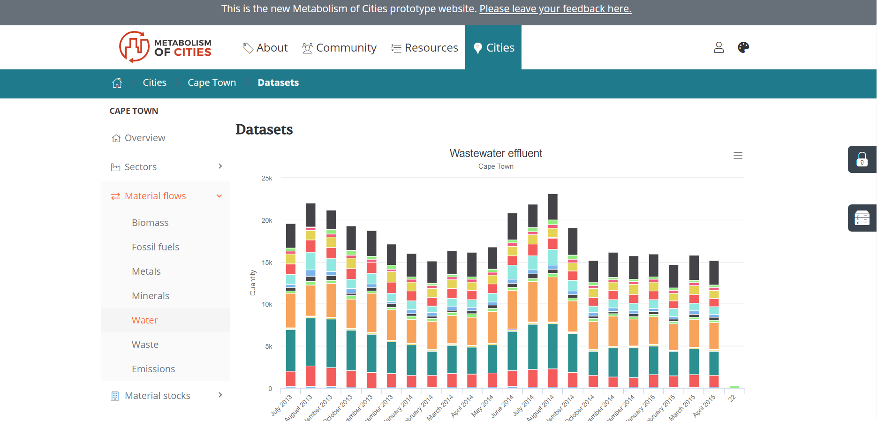Viewport: 877px width, 421px height.
Task: Click the Material stocks building icon
Action: click(115, 396)
